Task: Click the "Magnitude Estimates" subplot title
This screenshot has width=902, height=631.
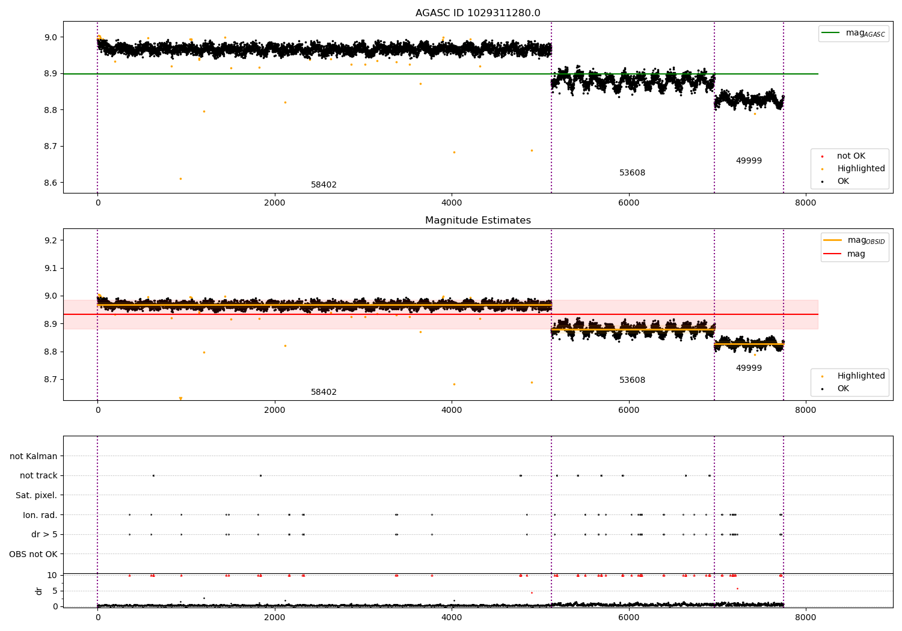Action: pyautogui.click(x=477, y=221)
